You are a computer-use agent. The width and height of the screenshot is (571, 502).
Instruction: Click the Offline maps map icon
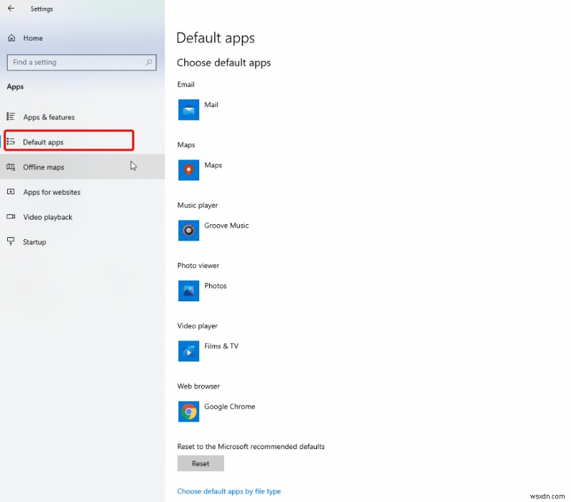(11, 167)
